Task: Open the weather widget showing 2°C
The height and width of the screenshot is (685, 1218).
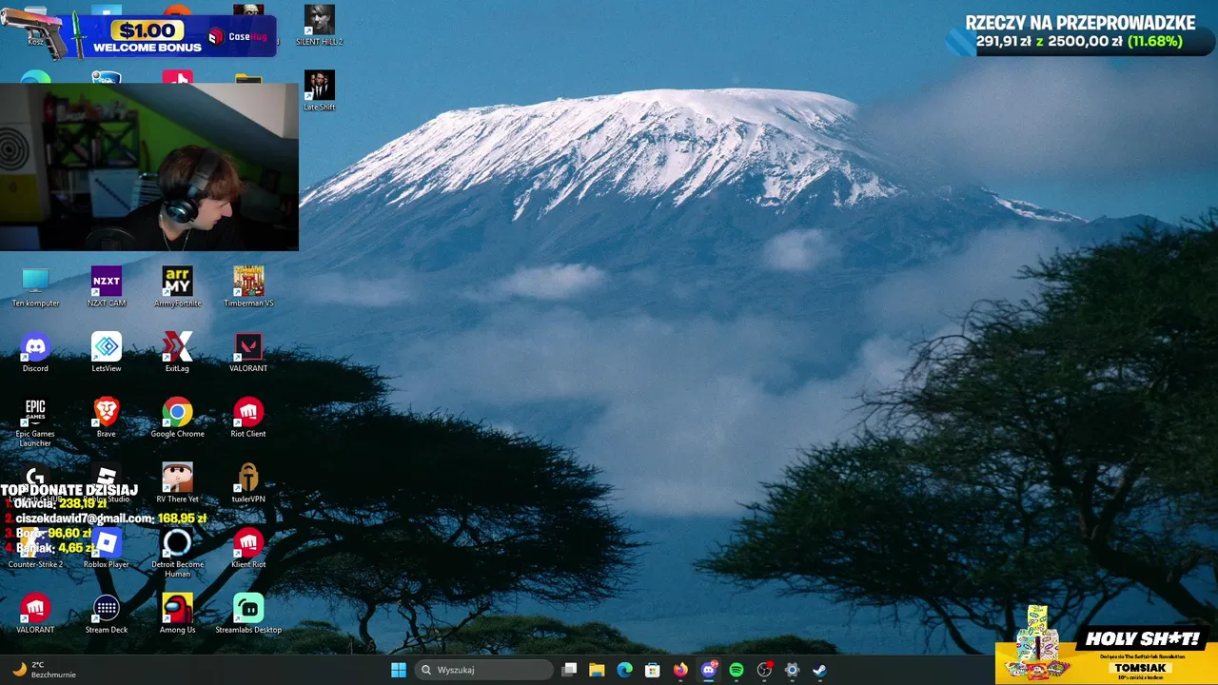Action: point(43,670)
